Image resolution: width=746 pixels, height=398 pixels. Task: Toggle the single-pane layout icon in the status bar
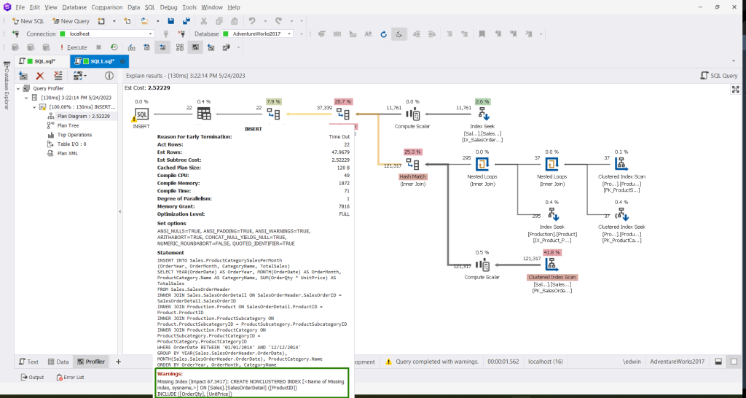coord(734,362)
